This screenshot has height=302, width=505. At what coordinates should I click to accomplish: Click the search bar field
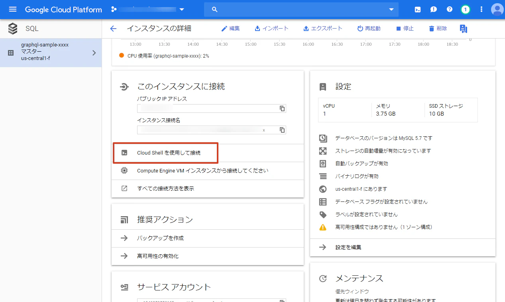(301, 10)
